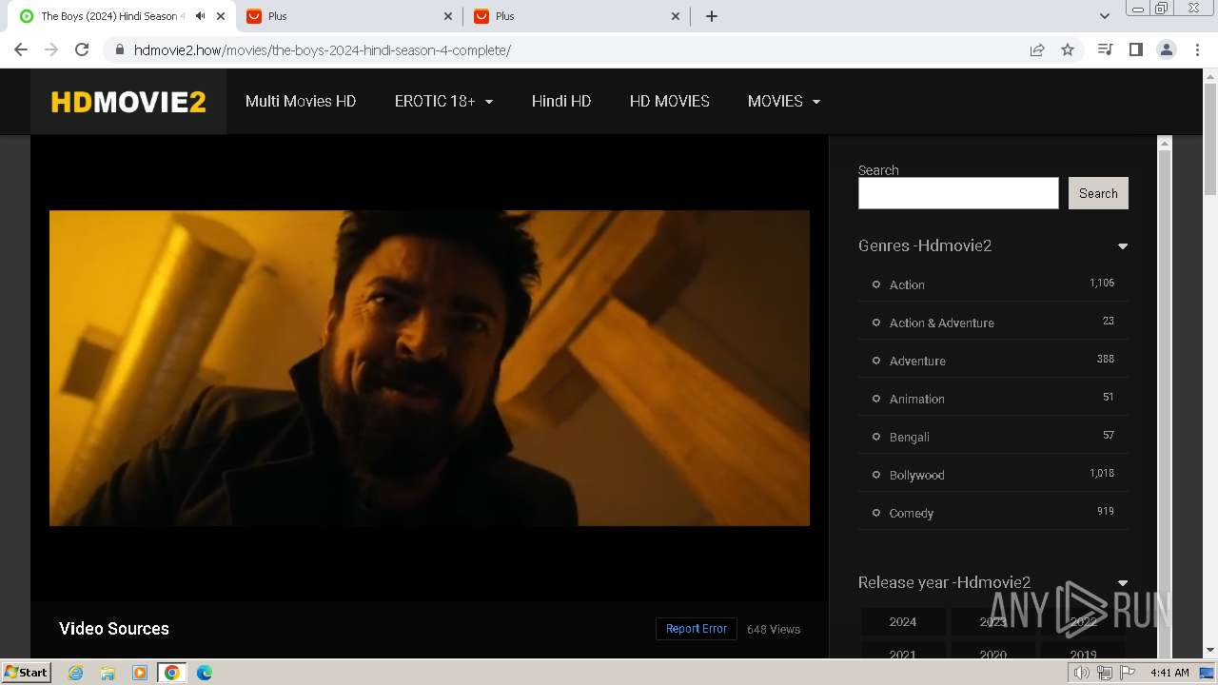Open Chrome three-dot menu
The height and width of the screenshot is (685, 1218).
click(x=1197, y=49)
